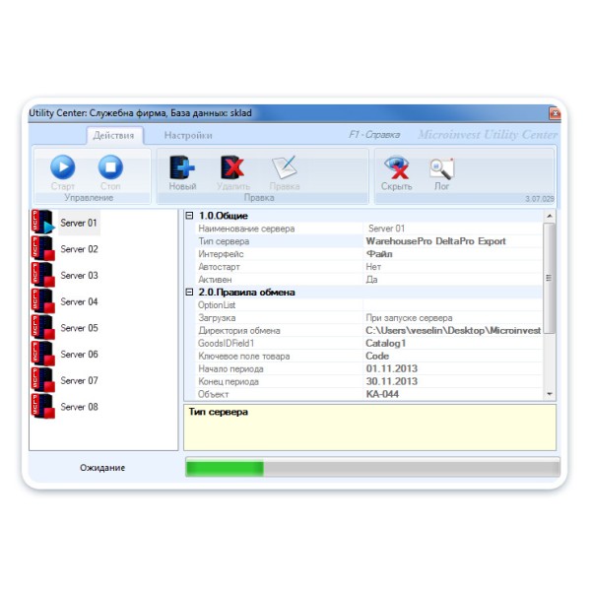Open the Лог log viewer icon
This screenshot has width=591, height=591.
441,168
